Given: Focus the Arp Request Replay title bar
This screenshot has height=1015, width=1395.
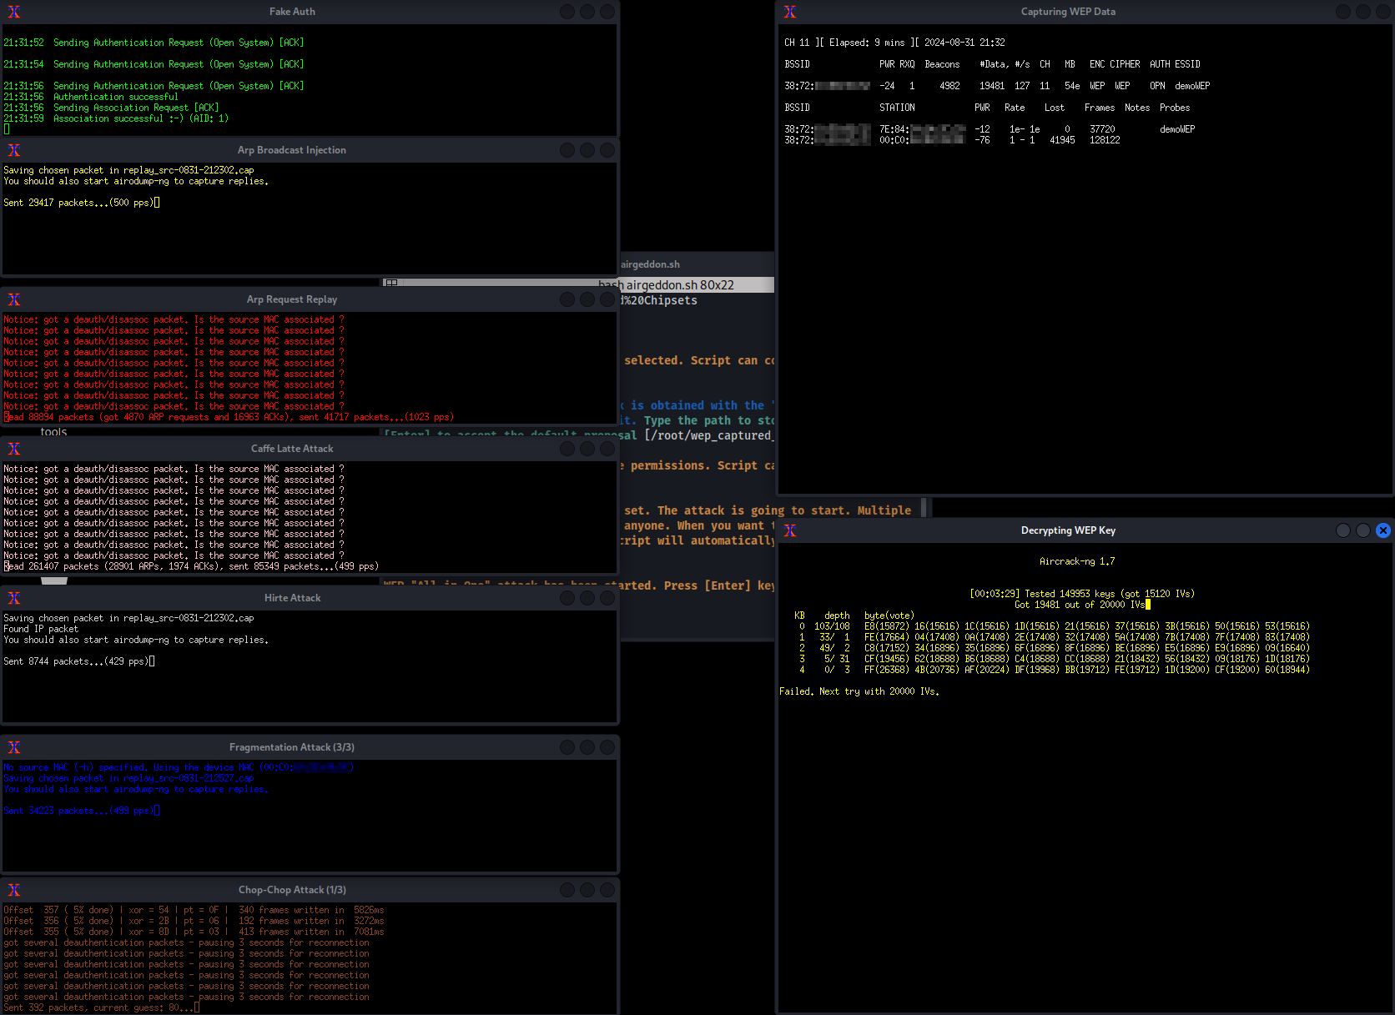Looking at the screenshot, I should [x=292, y=299].
